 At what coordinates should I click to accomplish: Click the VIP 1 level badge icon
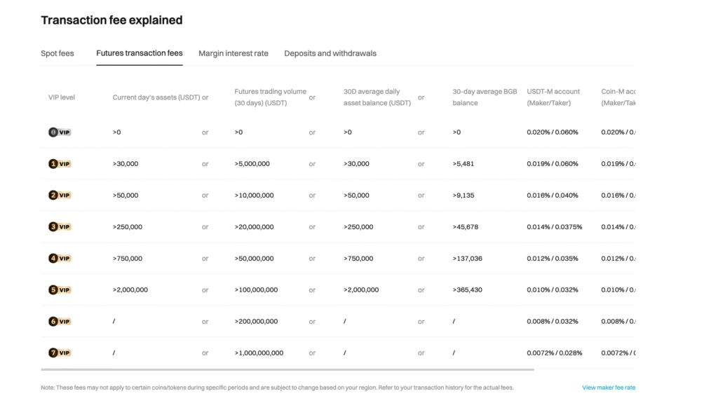(60, 164)
